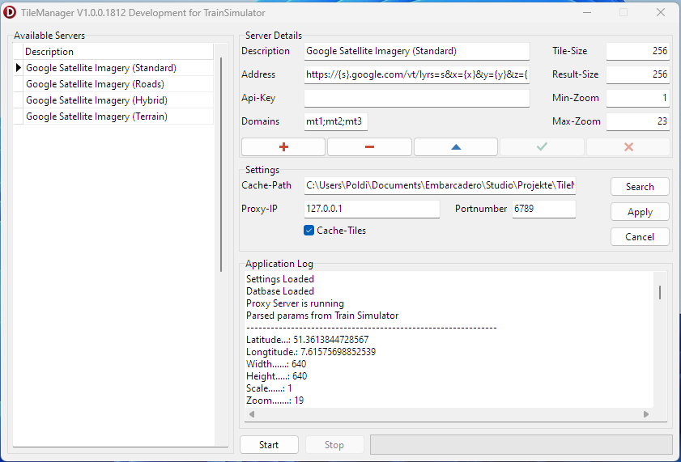Screen dimensions: 681x462
Task: Click the 'Proxy Server is running' log line
Action: click(x=295, y=303)
